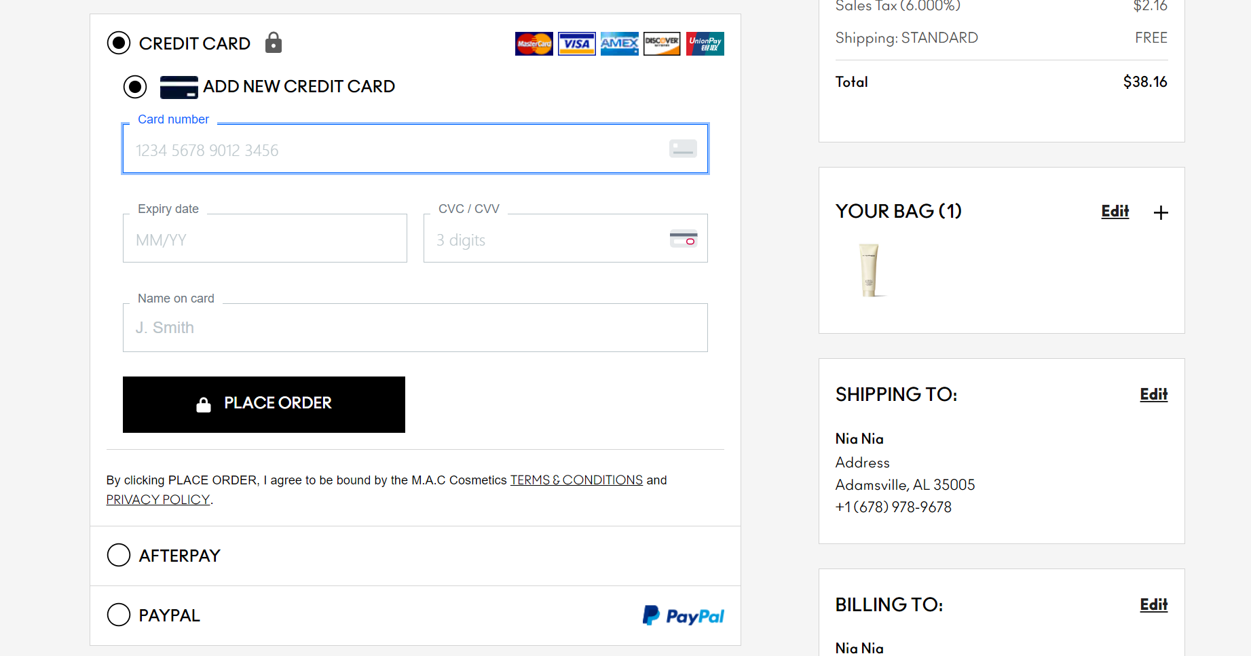Open the Terms & Conditions link
Viewport: 1251px width, 656px height.
(576, 480)
